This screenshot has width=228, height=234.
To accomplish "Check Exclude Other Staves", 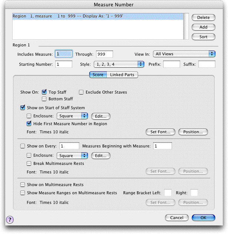I will click(x=81, y=92).
